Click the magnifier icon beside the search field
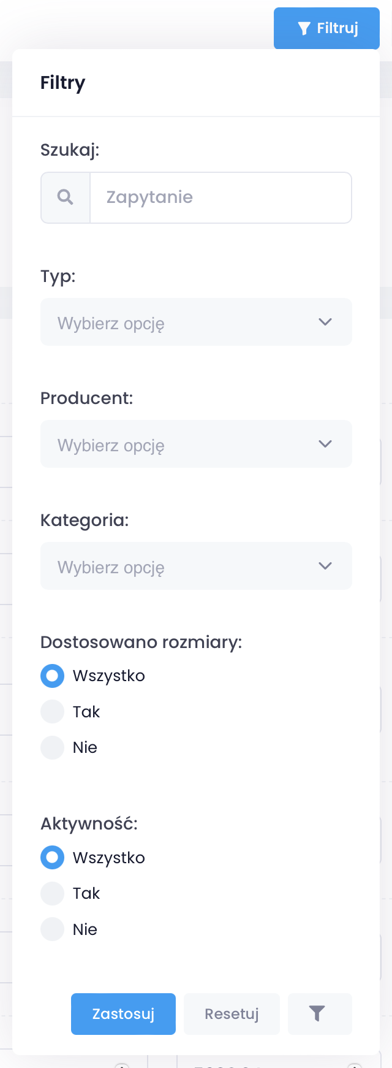This screenshot has height=1068, width=392. (66, 197)
